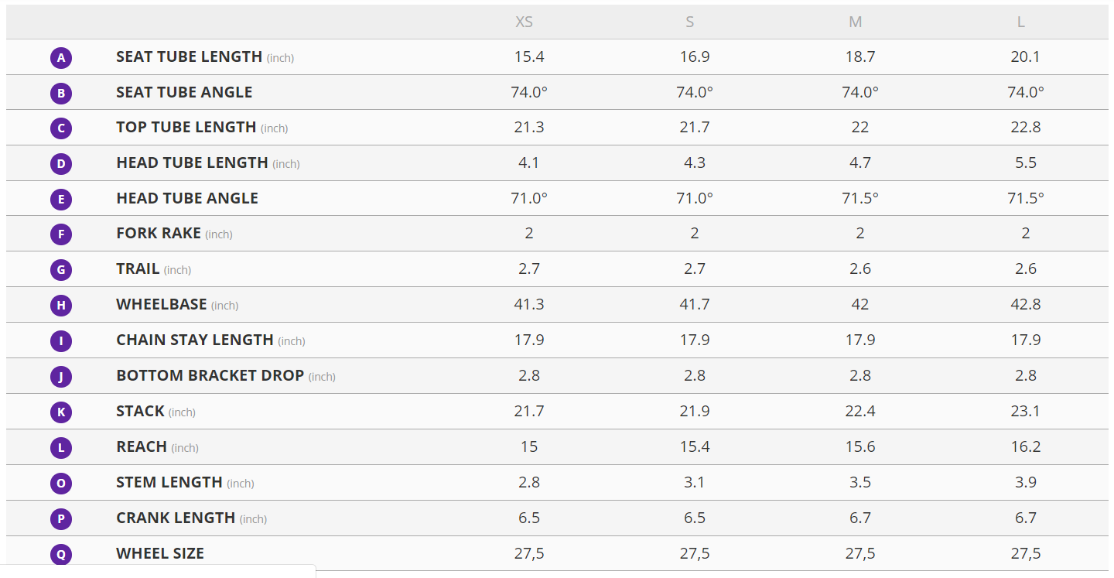The width and height of the screenshot is (1114, 578).
Task: Click the P crank length icon
Action: point(61,518)
